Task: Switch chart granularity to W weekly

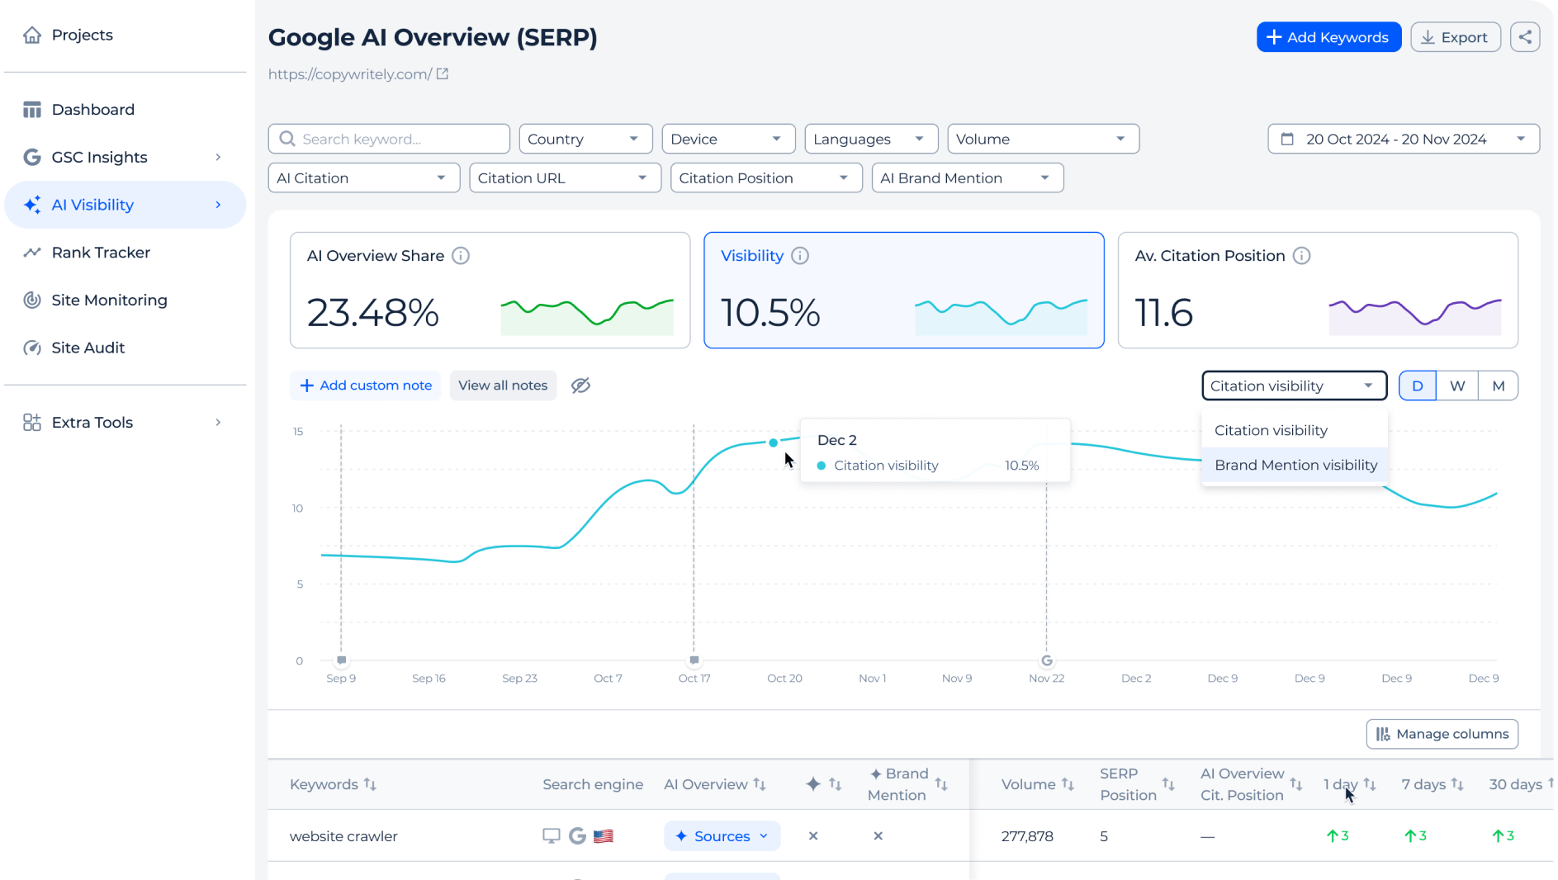Action: 1457,385
